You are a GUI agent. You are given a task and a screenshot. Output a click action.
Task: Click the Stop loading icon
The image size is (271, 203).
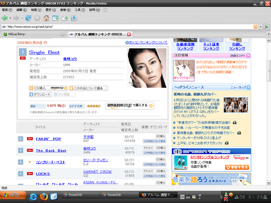[37, 18]
